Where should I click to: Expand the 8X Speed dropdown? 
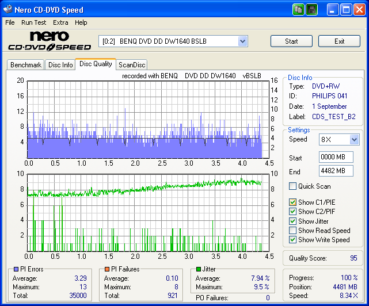point(354,140)
